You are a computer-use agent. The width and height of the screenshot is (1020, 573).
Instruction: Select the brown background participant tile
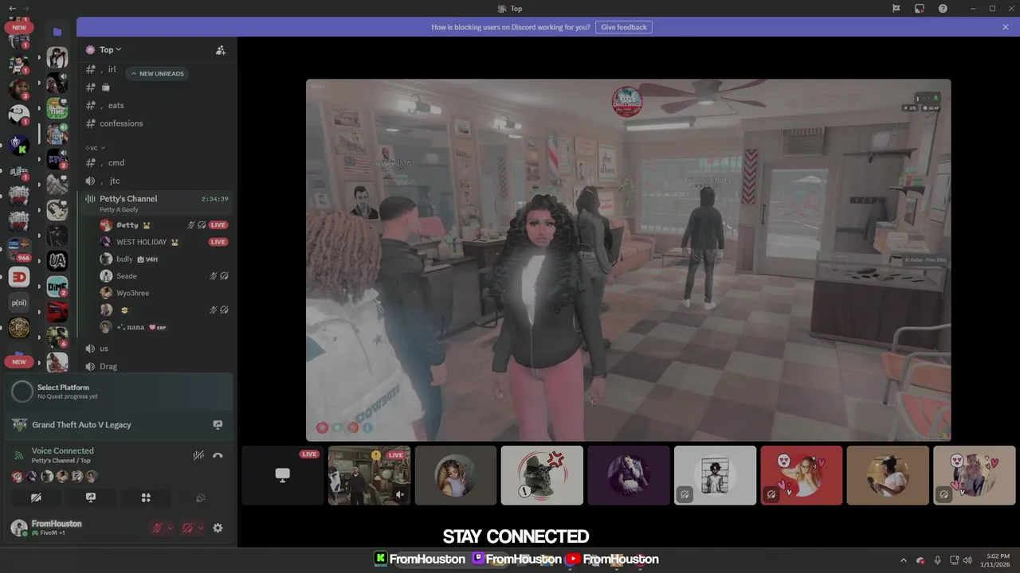pos(888,475)
